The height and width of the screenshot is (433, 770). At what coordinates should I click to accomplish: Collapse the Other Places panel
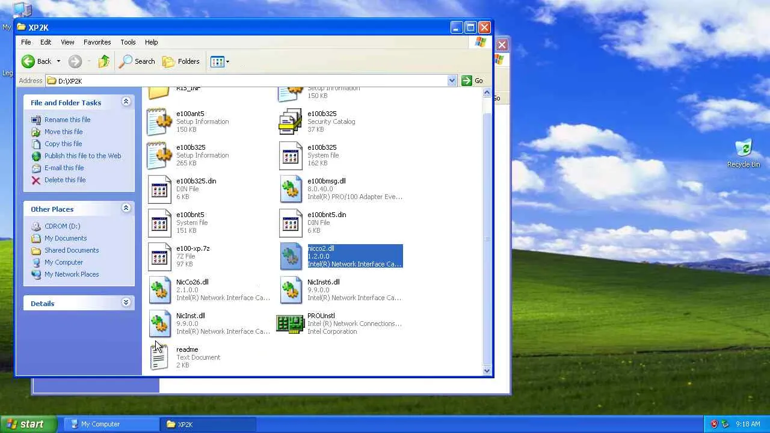[x=126, y=209]
